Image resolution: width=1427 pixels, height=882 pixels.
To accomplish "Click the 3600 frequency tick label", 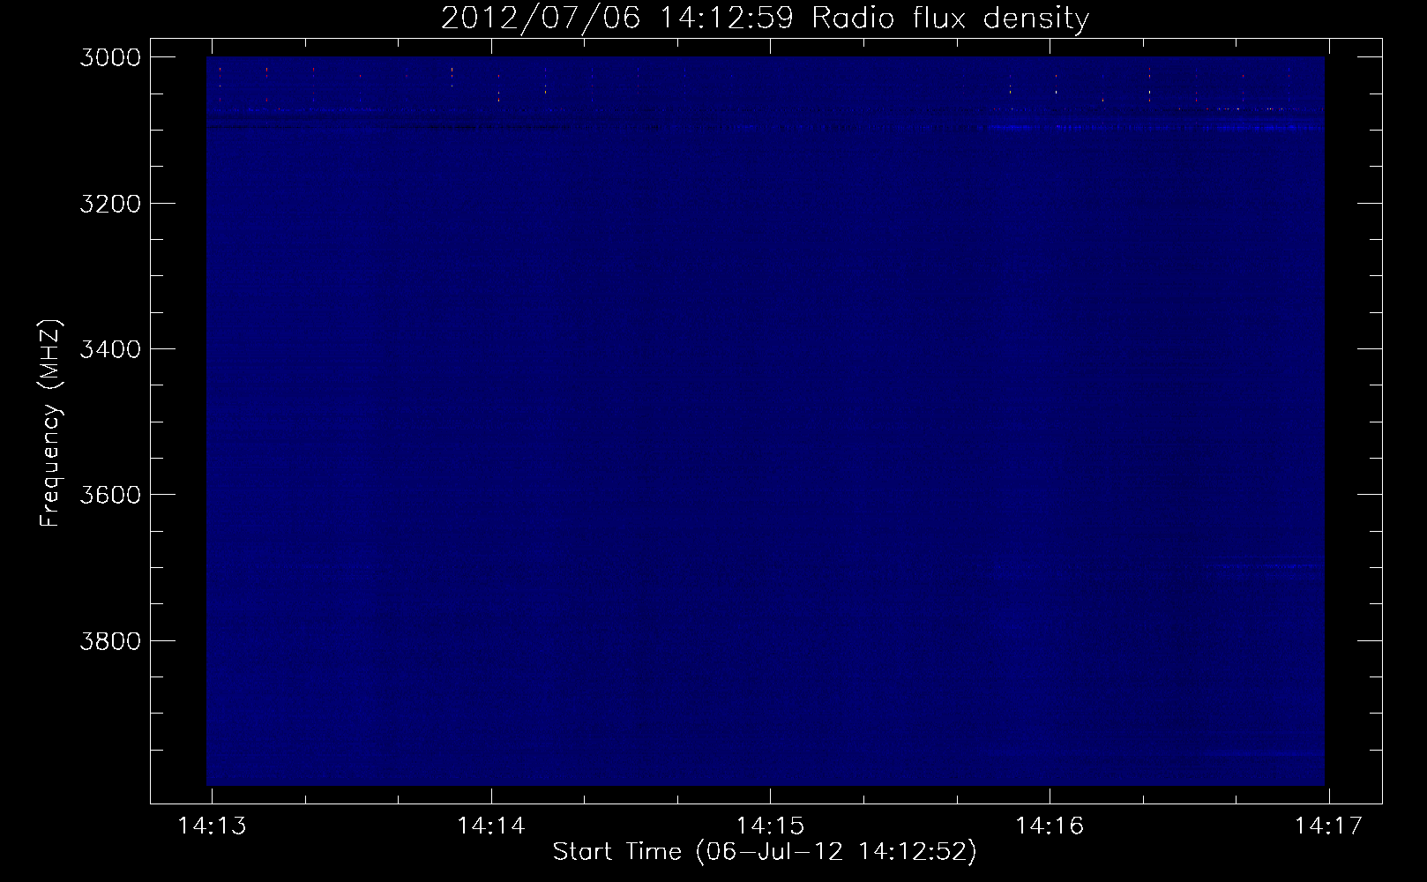I will click(x=110, y=495).
